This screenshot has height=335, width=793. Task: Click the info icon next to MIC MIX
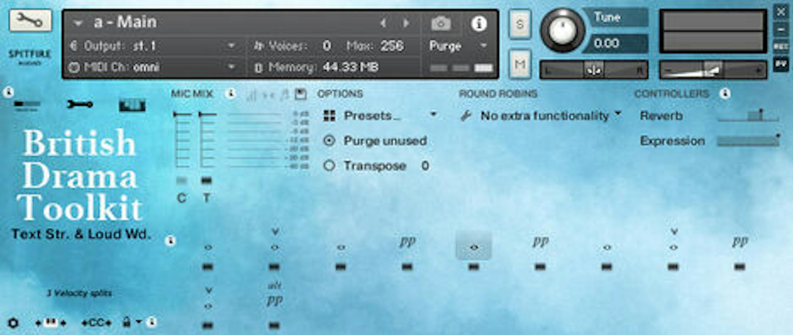[231, 94]
